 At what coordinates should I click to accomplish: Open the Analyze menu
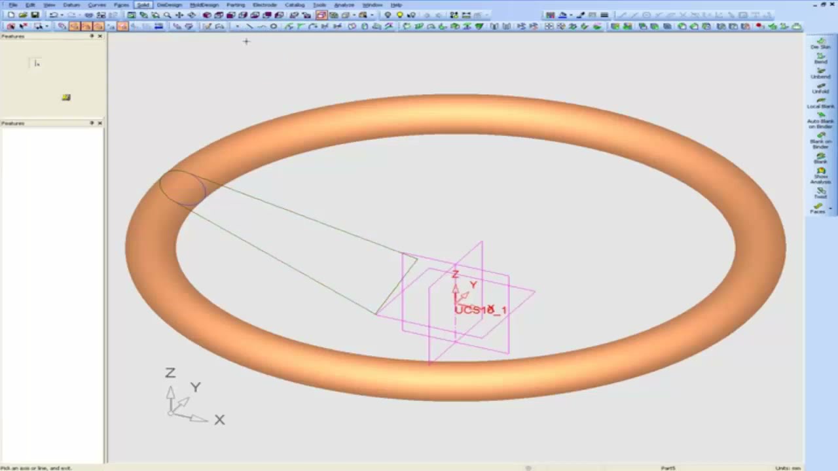[344, 5]
